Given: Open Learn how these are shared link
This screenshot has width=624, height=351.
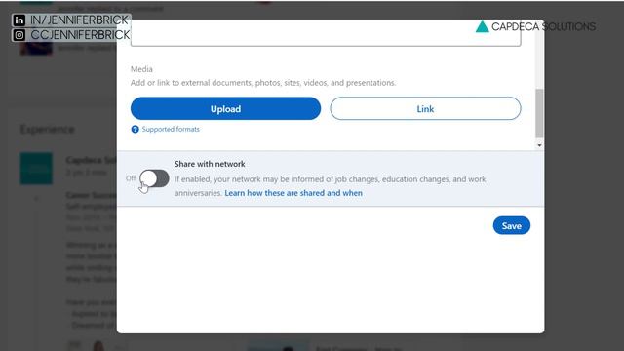Looking at the screenshot, I should 293,193.
